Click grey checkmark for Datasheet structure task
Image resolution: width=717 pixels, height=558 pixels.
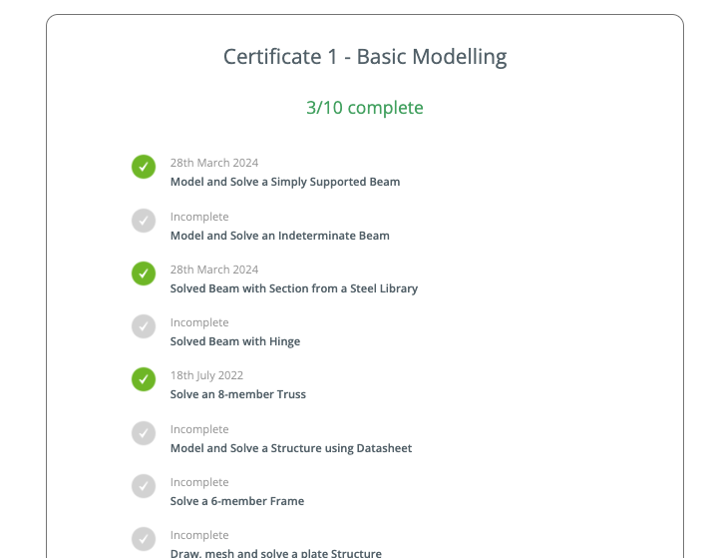144,433
